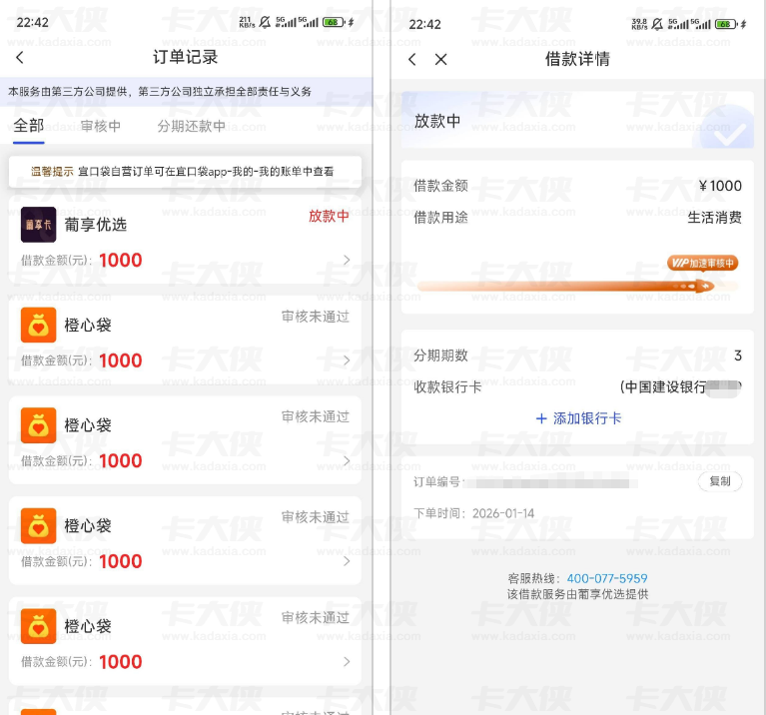Close the 借款详情 page with X

[440, 60]
